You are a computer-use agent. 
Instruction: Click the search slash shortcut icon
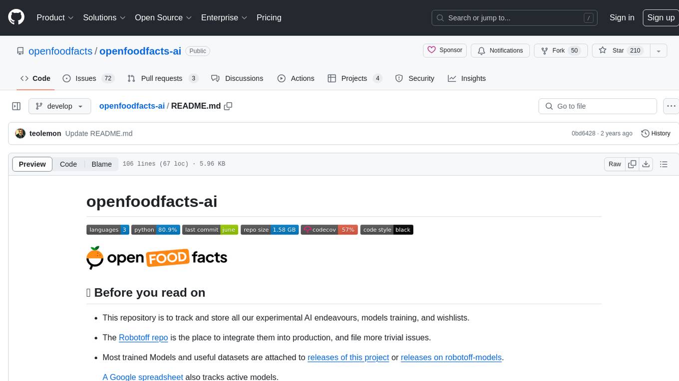[589, 18]
